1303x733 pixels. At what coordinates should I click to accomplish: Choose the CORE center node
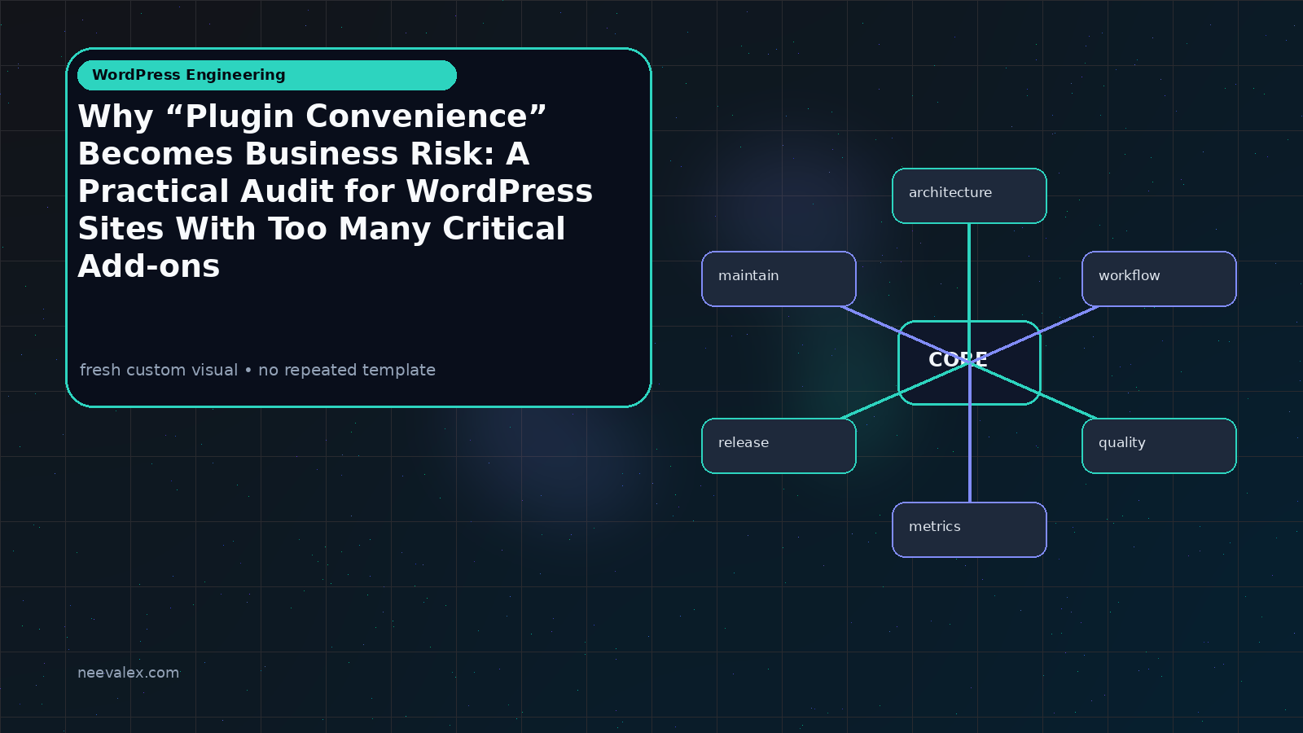969,362
